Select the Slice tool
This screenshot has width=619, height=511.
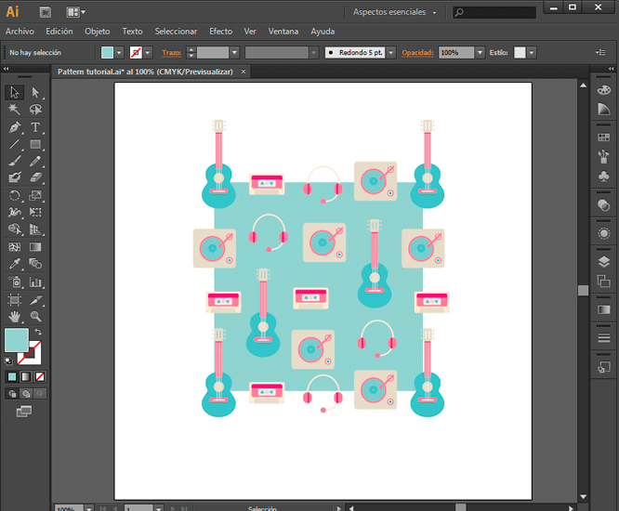(35, 300)
